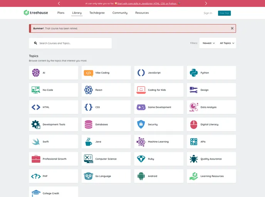265x197 pixels.
Task: Open the Professional Growth topic label
Action: point(54,159)
